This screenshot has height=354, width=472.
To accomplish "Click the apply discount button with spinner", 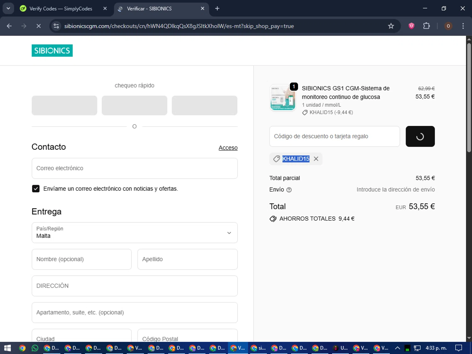I will (x=420, y=136).
